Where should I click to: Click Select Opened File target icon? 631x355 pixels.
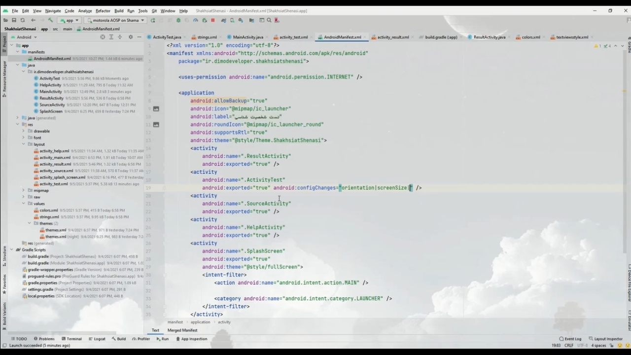[103, 37]
